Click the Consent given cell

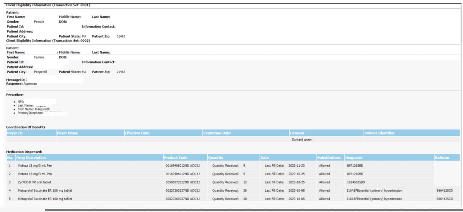pos(301,139)
